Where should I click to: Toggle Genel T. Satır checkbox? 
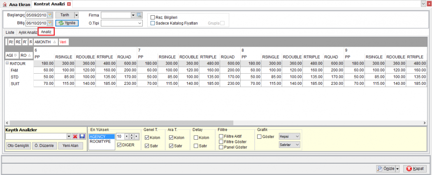pyautogui.click(x=147, y=146)
